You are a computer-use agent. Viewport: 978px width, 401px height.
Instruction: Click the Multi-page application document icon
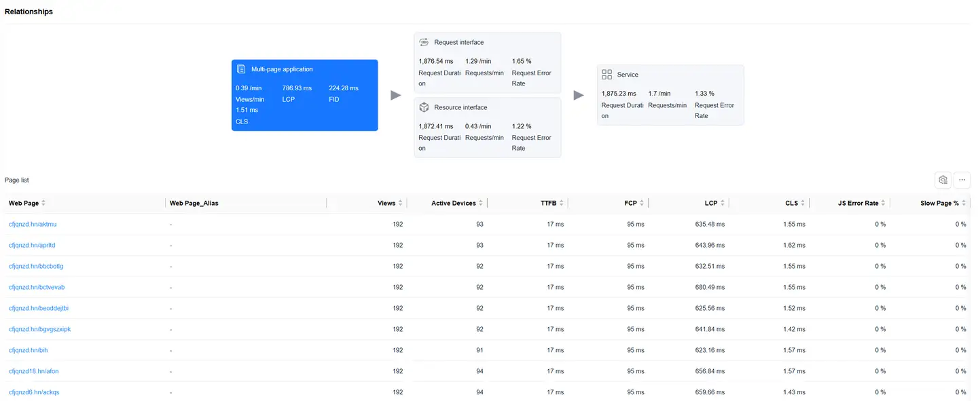[x=240, y=69]
